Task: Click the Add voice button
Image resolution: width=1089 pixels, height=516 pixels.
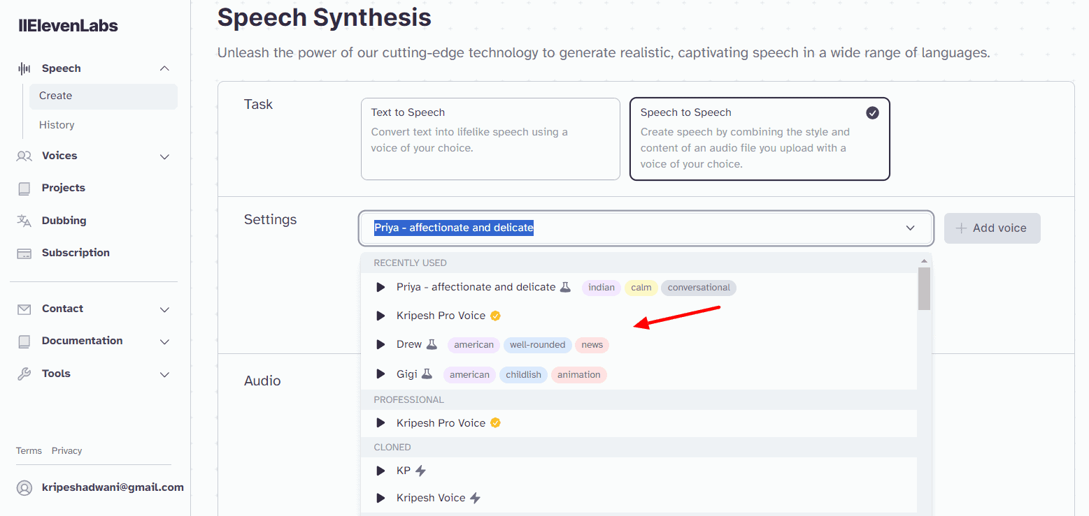Action: pyautogui.click(x=992, y=228)
